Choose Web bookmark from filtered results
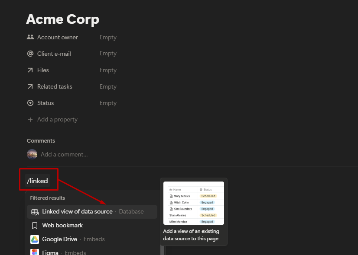This screenshot has height=255, width=358. [62, 225]
